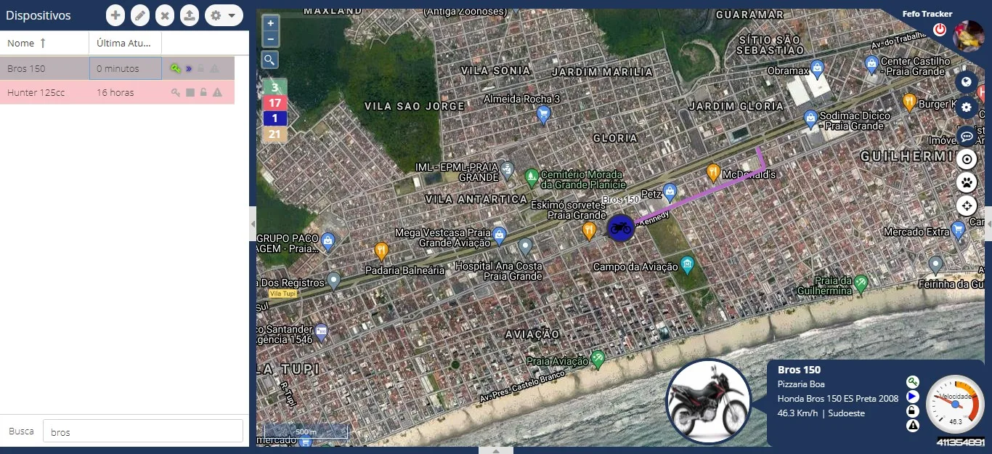992x454 pixels.
Task: Click the '0 minutos' cell
Action: pyautogui.click(x=125, y=68)
